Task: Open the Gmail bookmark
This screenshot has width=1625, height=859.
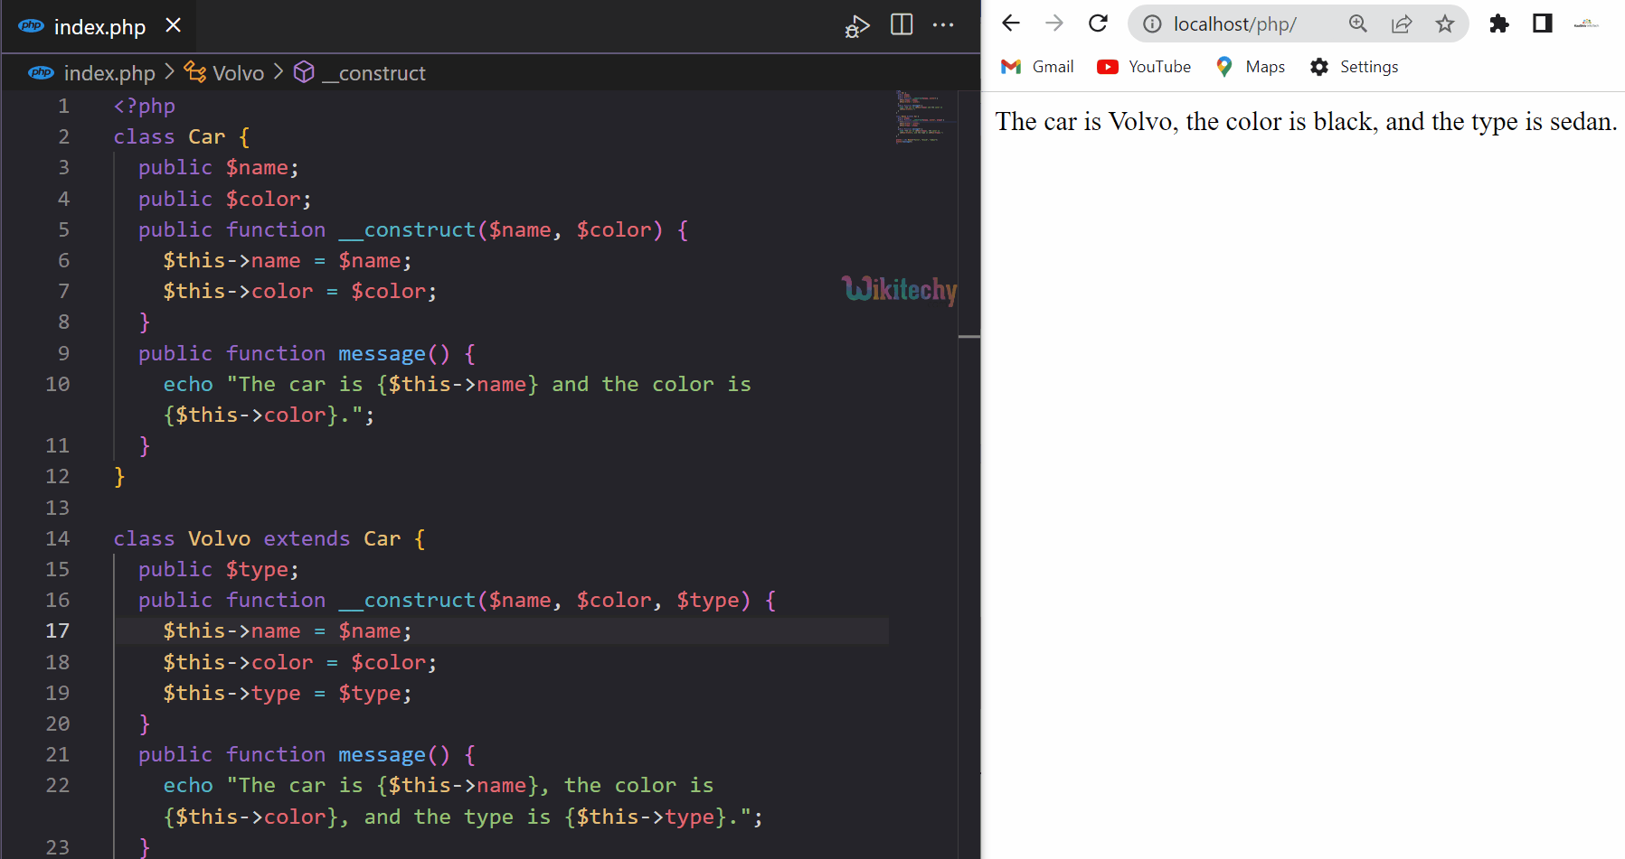Action: coord(1038,67)
